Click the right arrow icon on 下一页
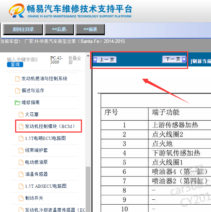Viewport: 211px width, 212px height. point(184,59)
